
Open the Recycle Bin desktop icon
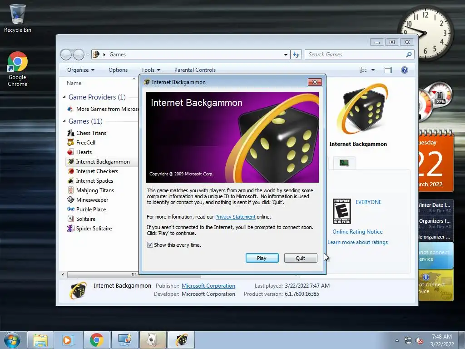[x=18, y=18]
